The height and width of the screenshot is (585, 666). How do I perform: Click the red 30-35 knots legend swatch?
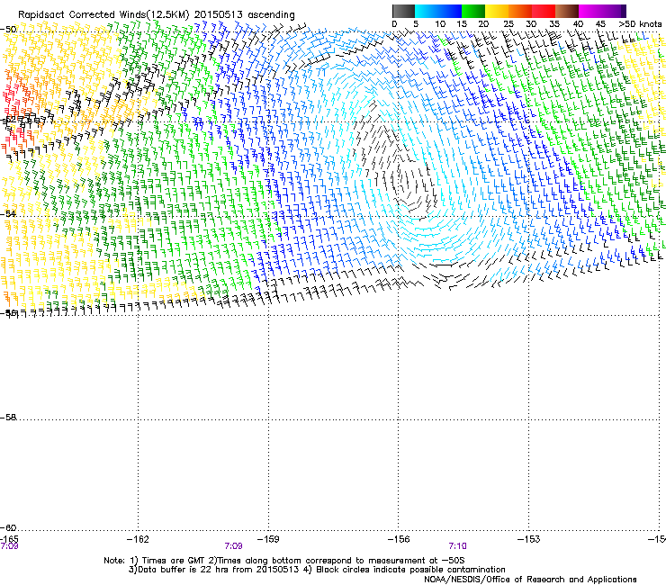point(544,11)
